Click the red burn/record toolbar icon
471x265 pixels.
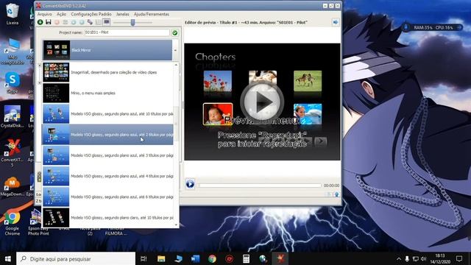(x=57, y=22)
